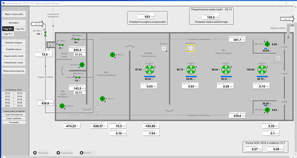Click the Tlen 10/1.3 oxygen value field

(x=226, y=86)
